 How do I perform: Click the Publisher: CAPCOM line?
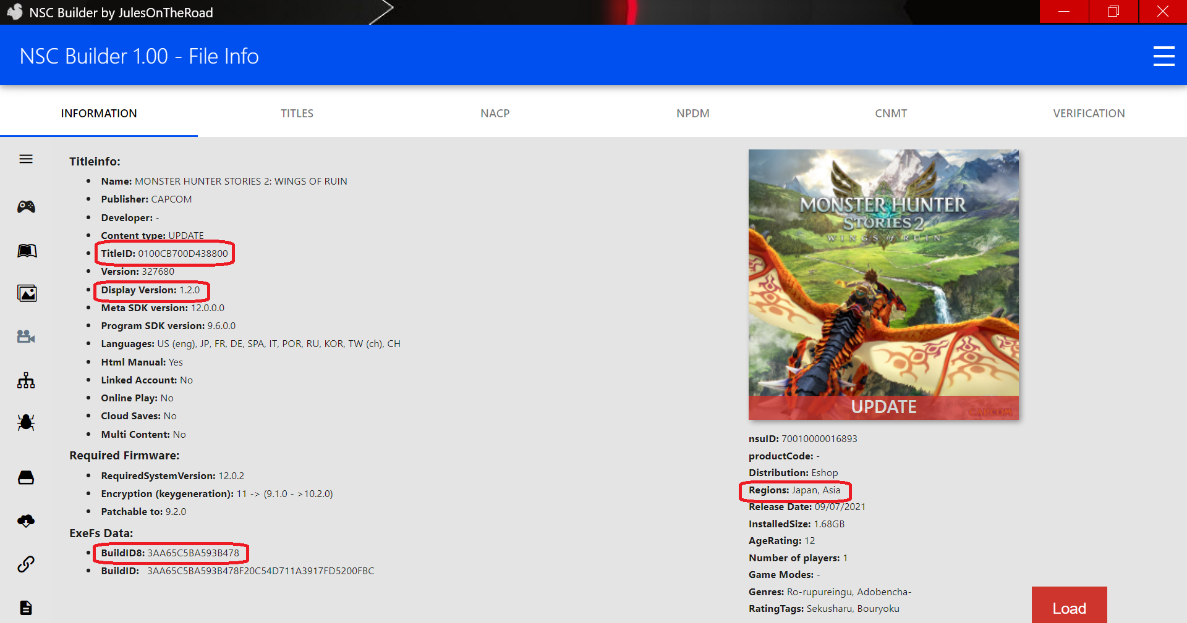(147, 199)
